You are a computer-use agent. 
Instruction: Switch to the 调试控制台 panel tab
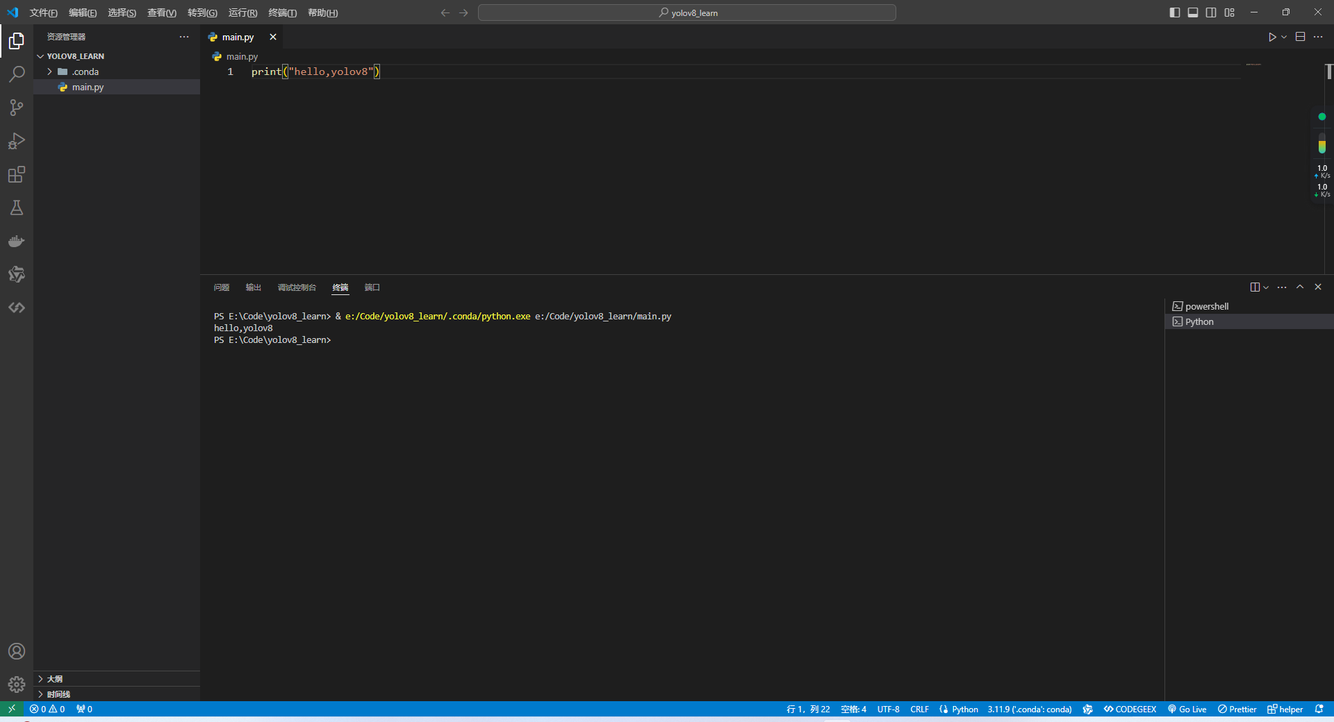coord(297,287)
